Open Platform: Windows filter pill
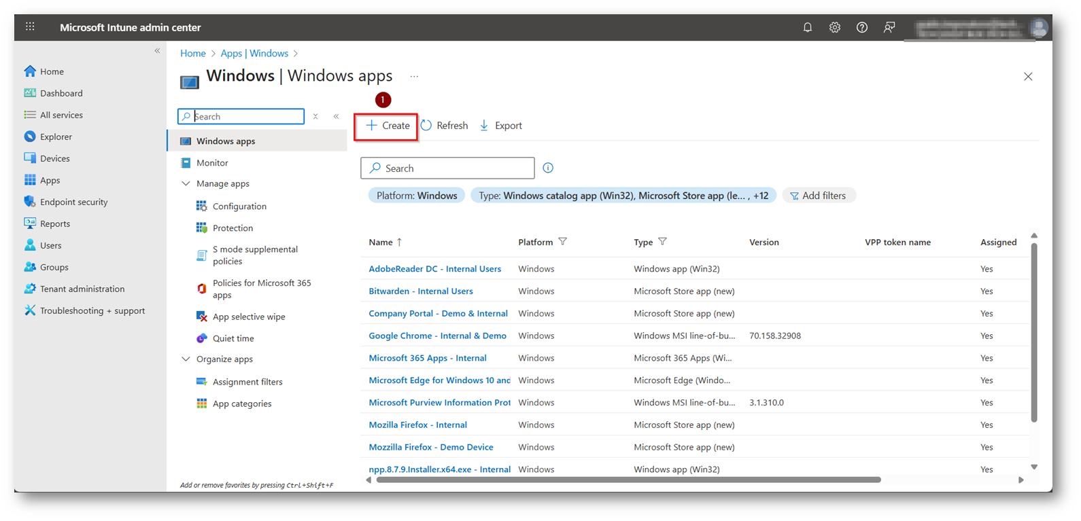The height and width of the screenshot is (521, 1081). (x=416, y=196)
